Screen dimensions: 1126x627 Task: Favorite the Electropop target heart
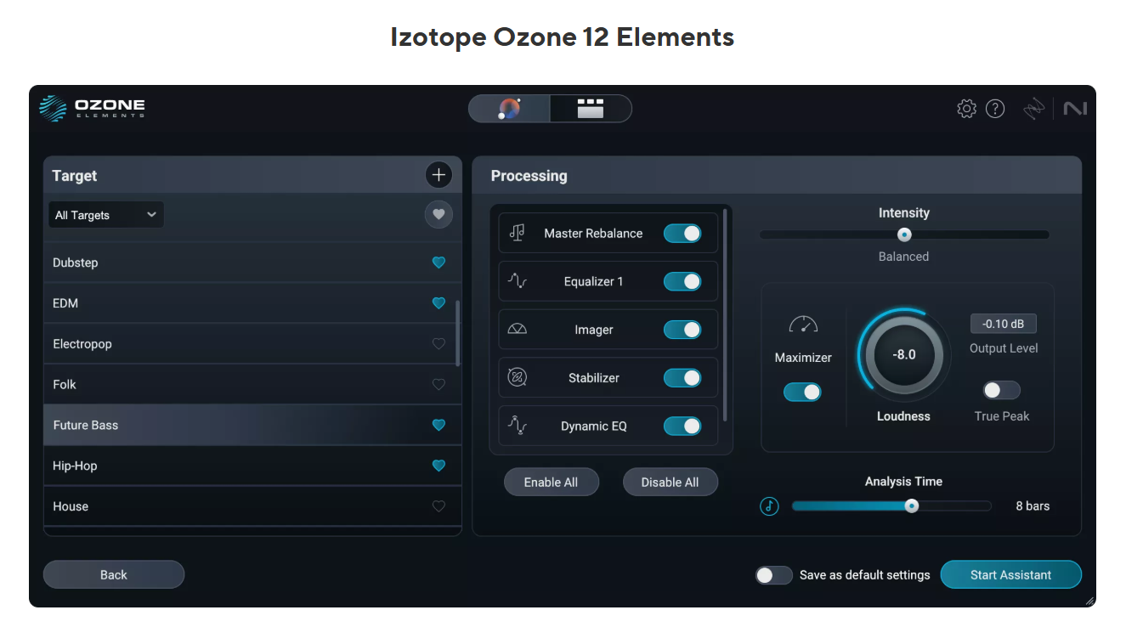click(439, 344)
